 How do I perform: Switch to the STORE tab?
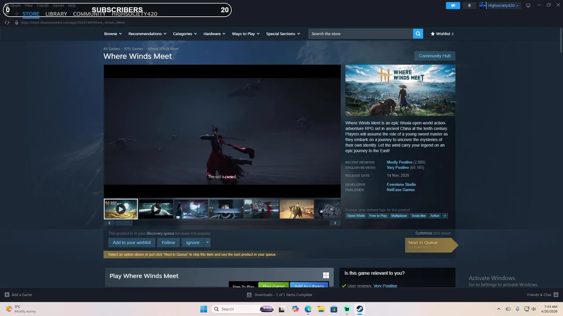tap(31, 14)
